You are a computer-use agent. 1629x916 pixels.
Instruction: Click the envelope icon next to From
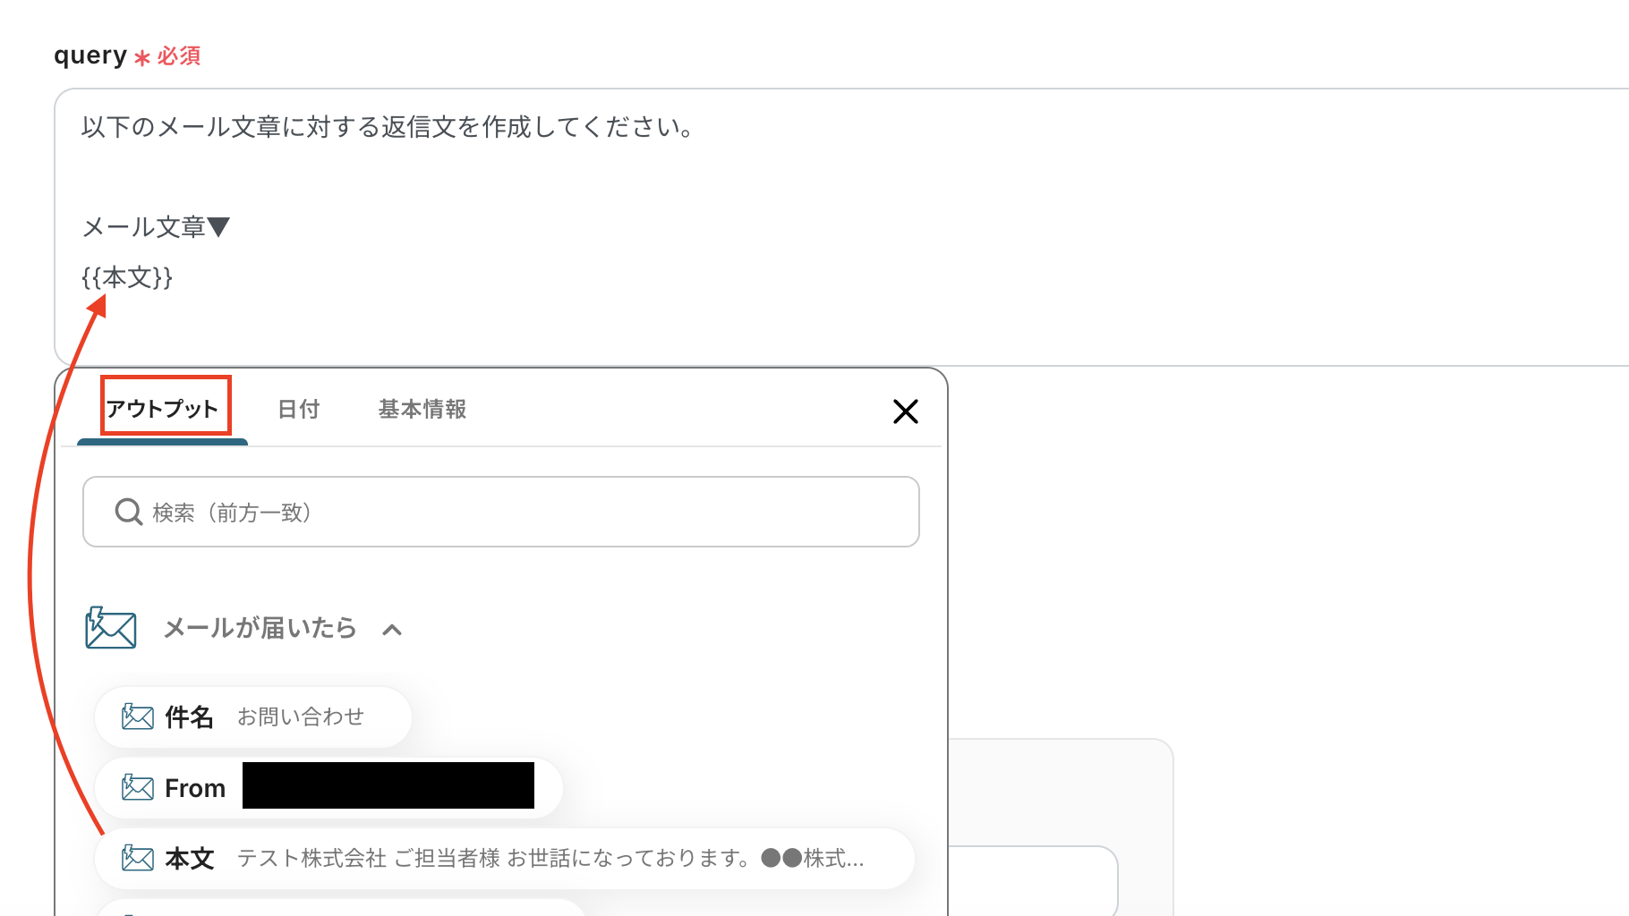click(135, 787)
